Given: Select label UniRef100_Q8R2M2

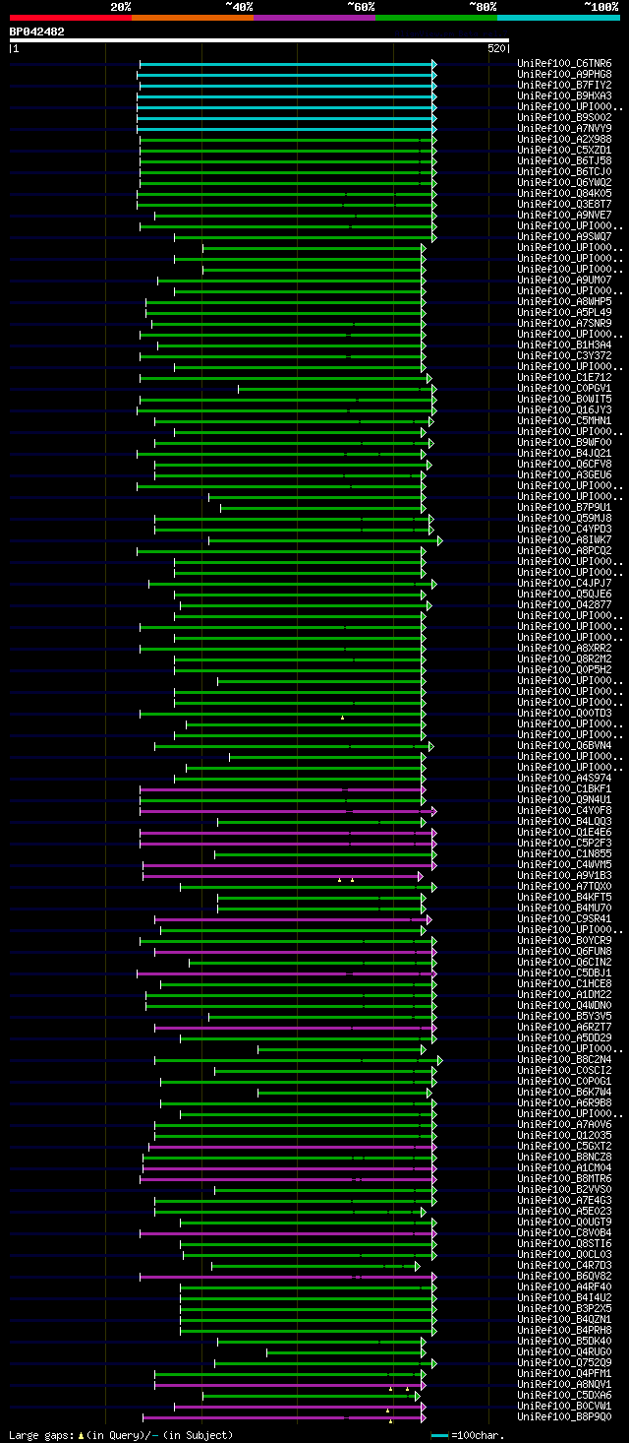Looking at the screenshot, I should click(x=564, y=659).
